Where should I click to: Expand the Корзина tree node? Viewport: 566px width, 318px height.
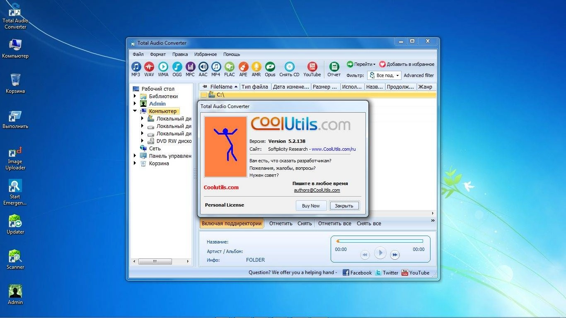pos(135,163)
